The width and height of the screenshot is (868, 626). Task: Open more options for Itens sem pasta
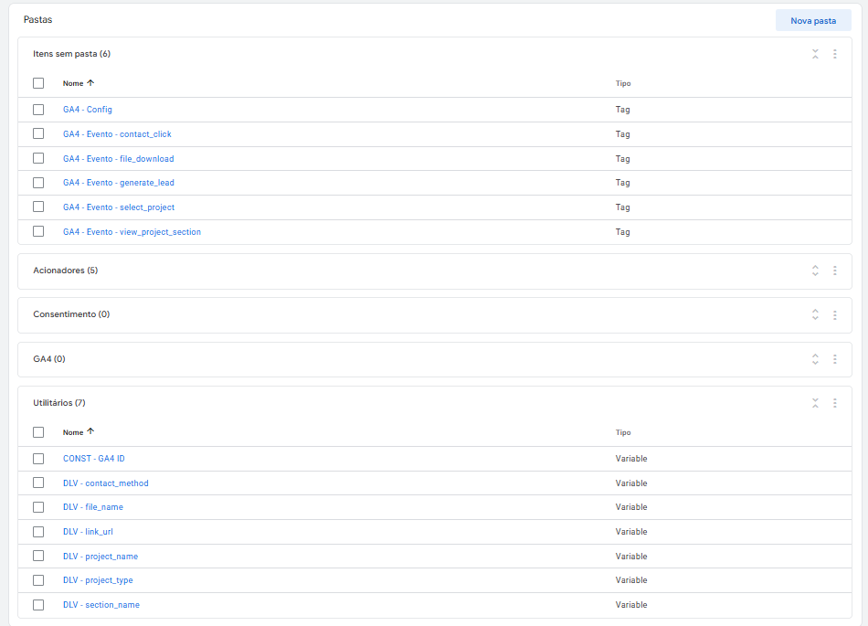click(x=835, y=54)
